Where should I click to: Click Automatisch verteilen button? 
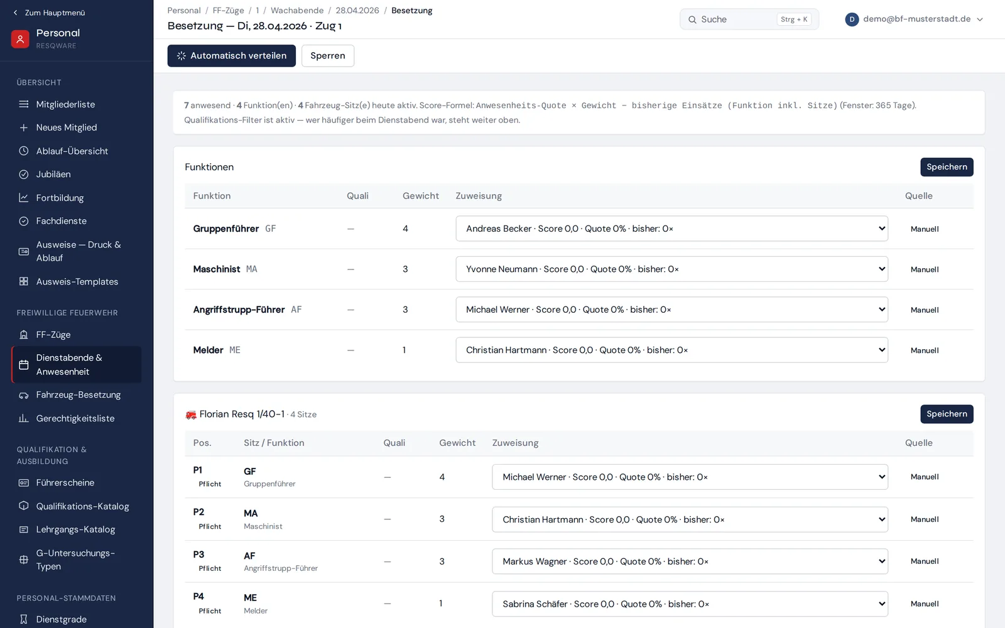(231, 56)
